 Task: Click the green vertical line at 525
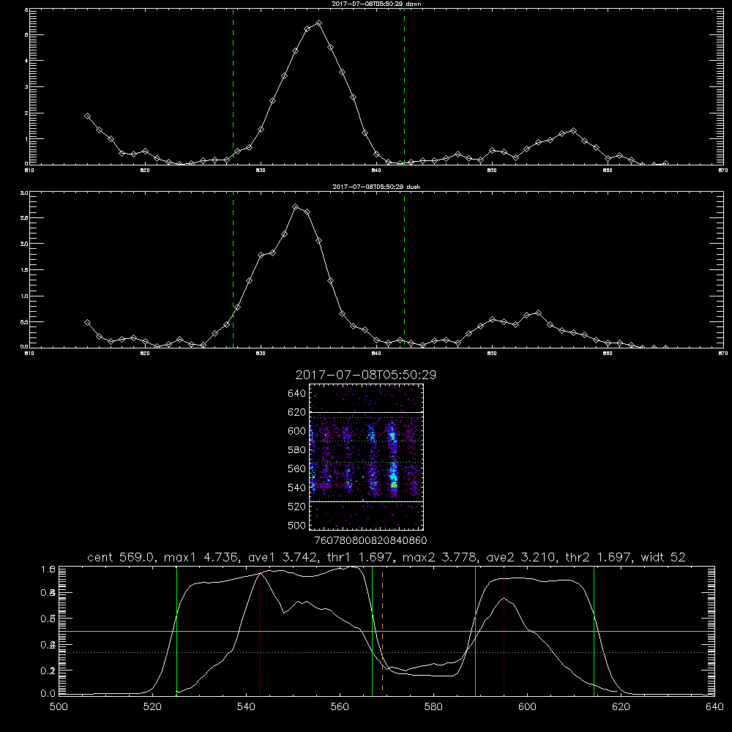[x=176, y=631]
